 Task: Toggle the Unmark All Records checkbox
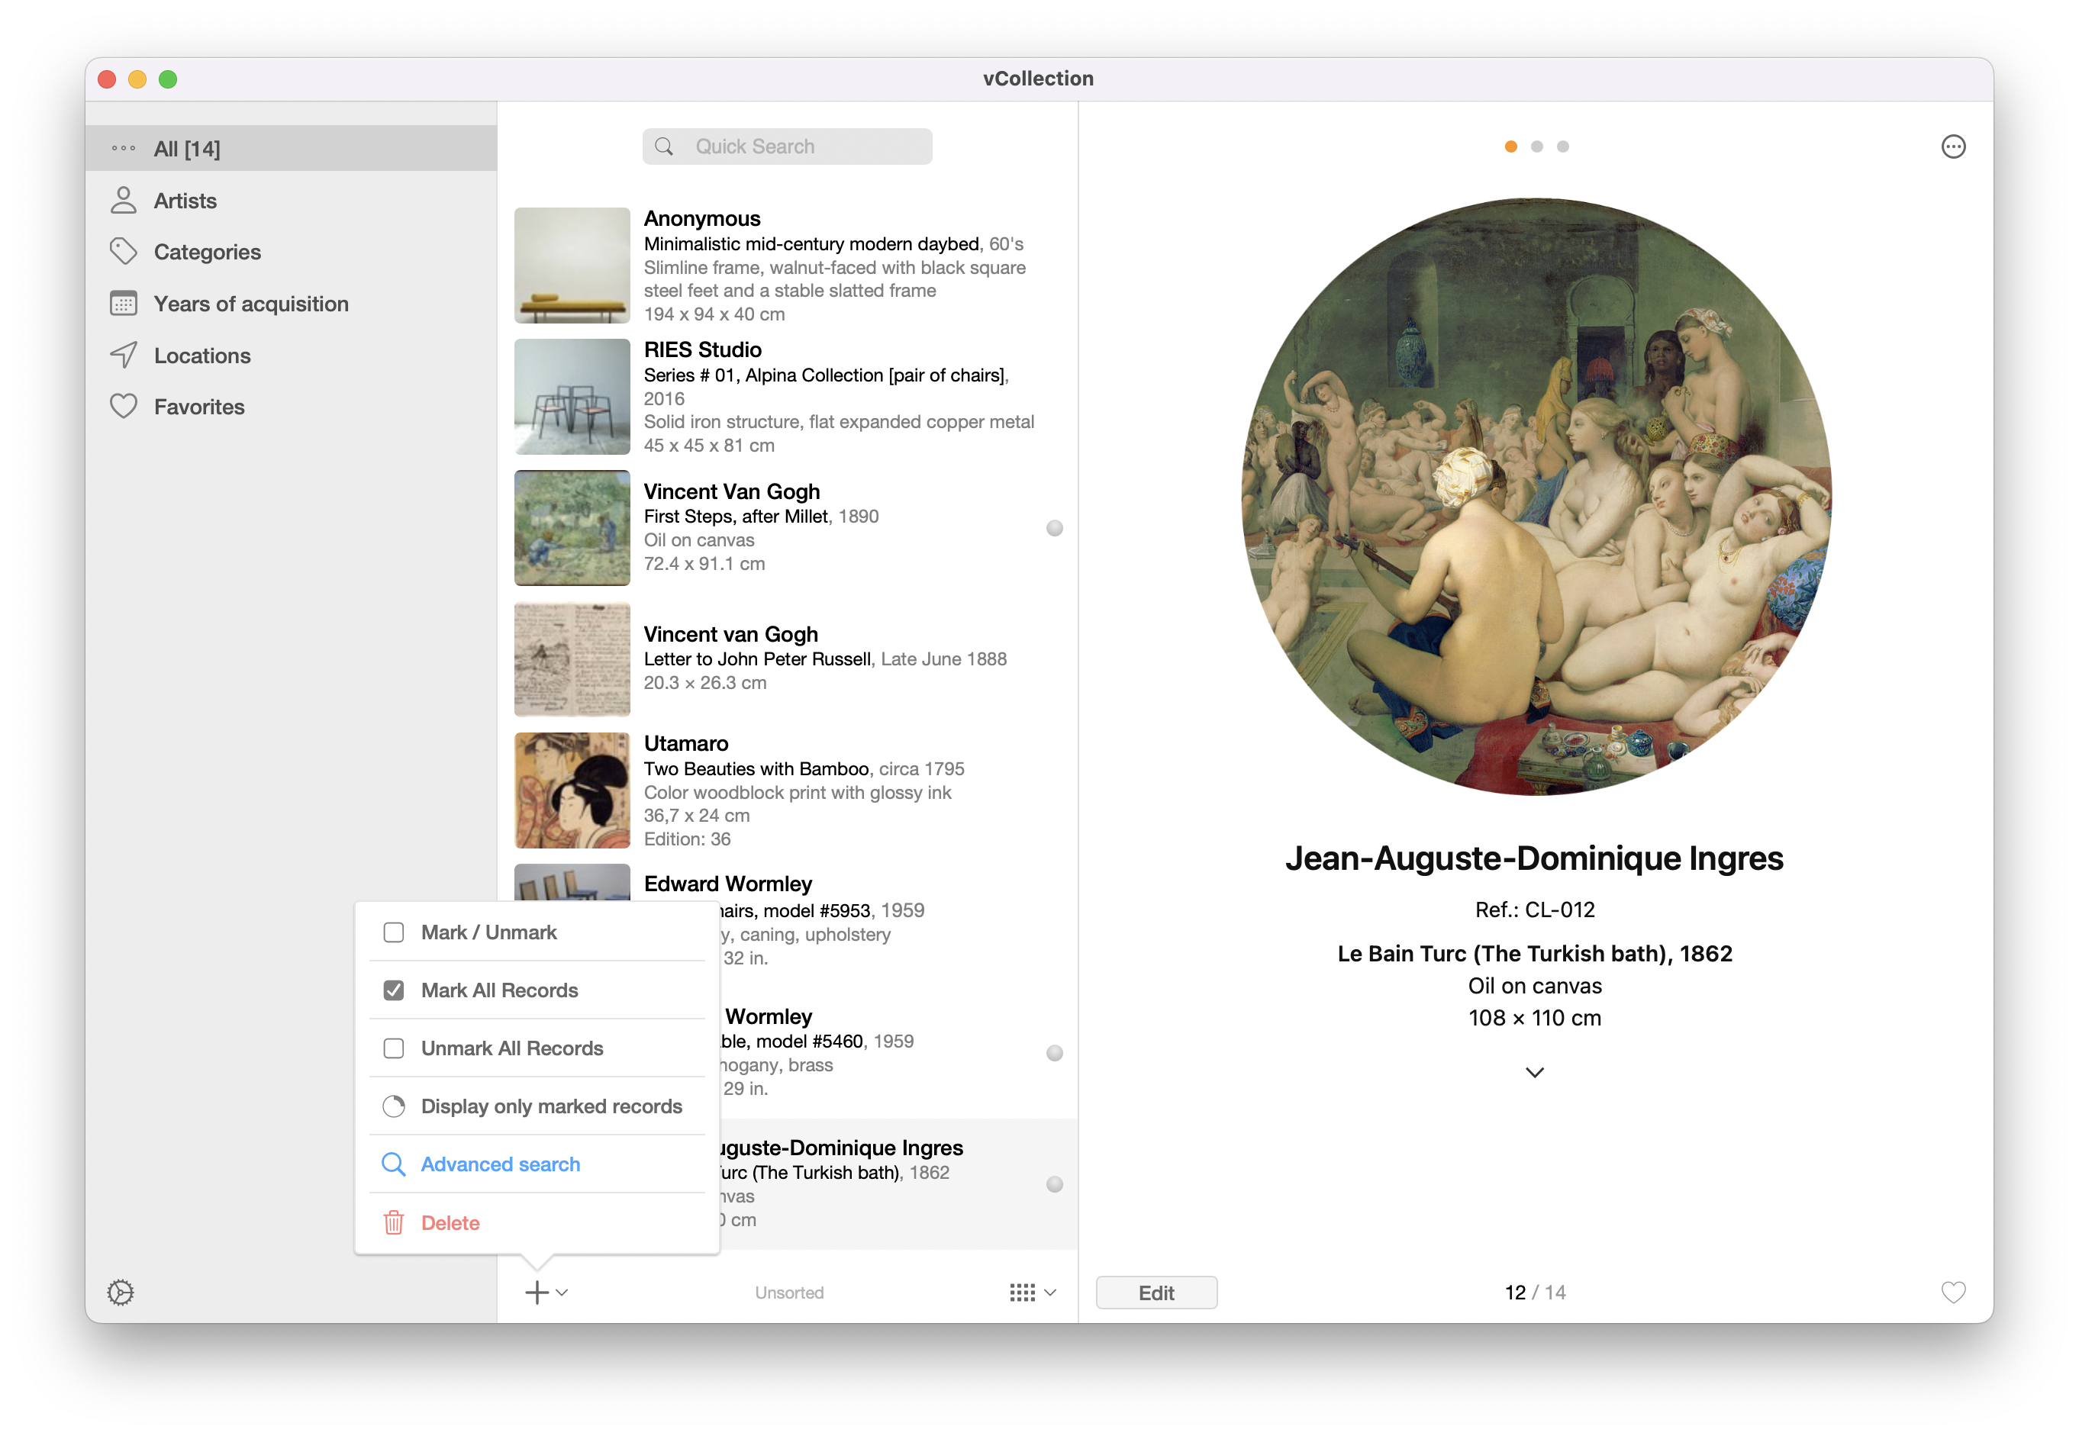click(x=393, y=1048)
